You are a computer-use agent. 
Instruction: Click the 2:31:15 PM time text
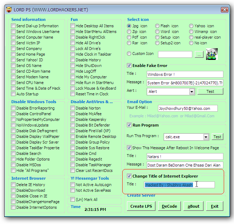95,209
